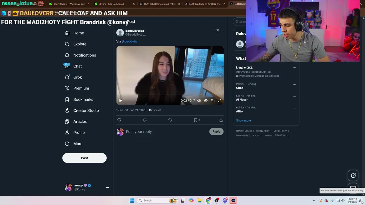The image size is (365, 205).
Task: Mute the video with the volume icon
Action: click(x=199, y=101)
